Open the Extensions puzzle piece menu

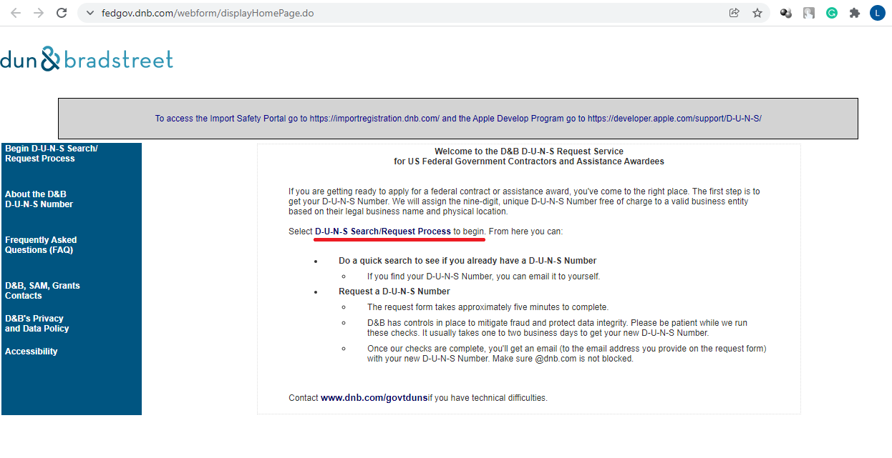(x=854, y=13)
